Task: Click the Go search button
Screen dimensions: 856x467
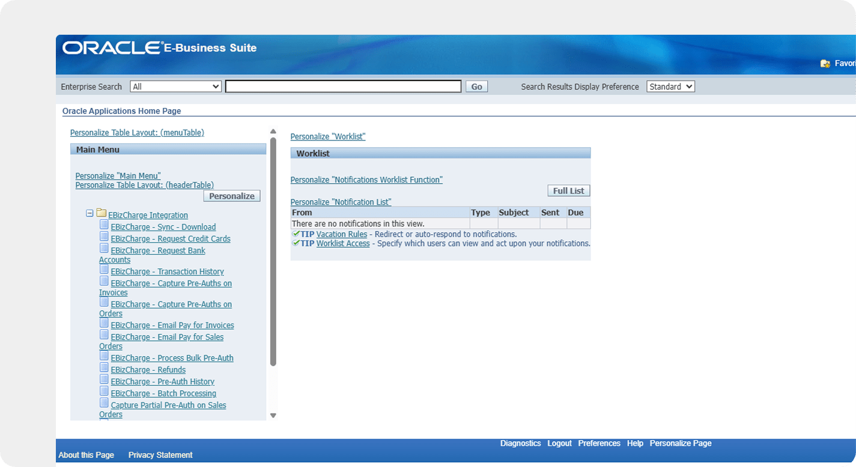Action: (x=477, y=86)
